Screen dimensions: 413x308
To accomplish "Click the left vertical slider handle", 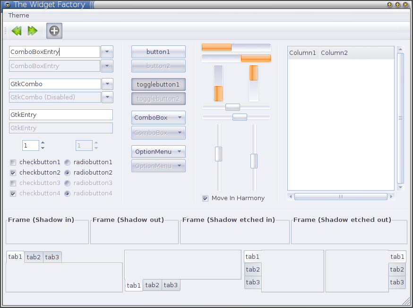I will pyautogui.click(x=218, y=154).
